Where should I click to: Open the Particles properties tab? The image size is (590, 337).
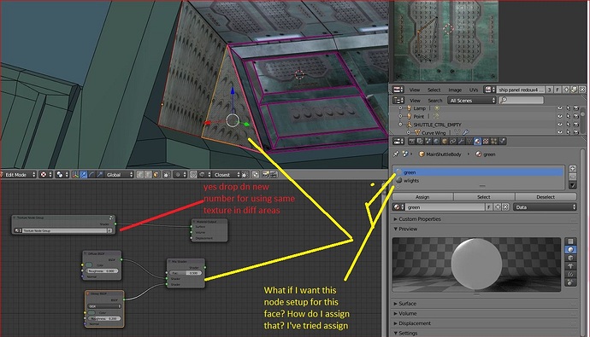pyautogui.click(x=493, y=142)
